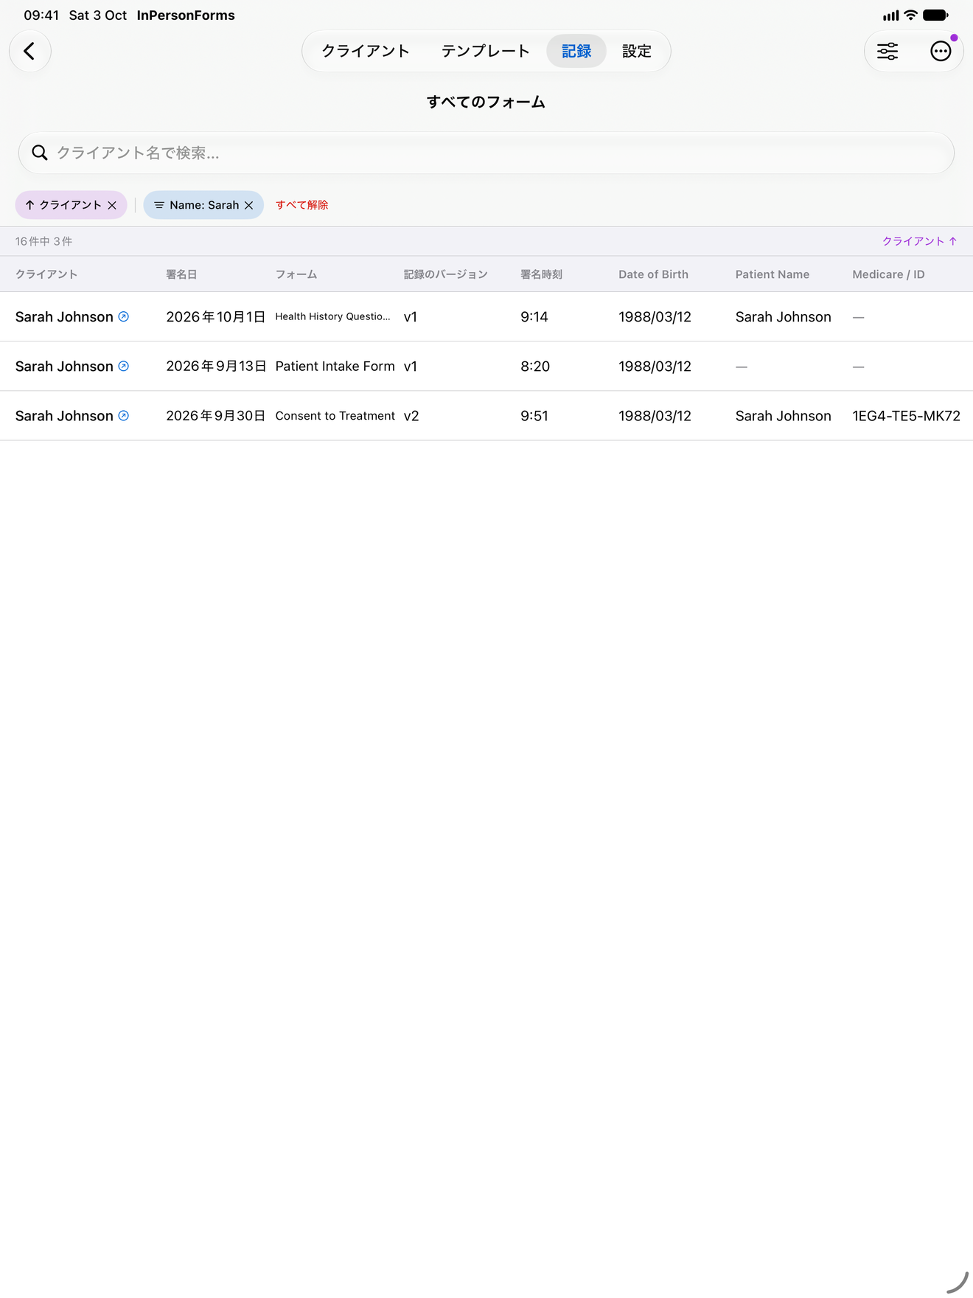
Task: Open the Patient Intake Form entry
Action: click(x=335, y=366)
